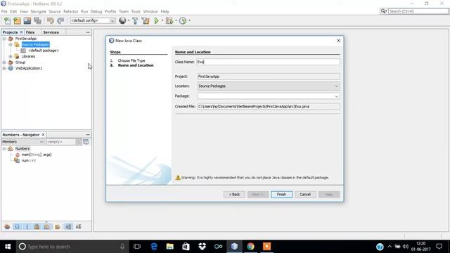The height and width of the screenshot is (253, 450).
Task: Open Microsoft Store from the taskbar
Action: [186, 247]
